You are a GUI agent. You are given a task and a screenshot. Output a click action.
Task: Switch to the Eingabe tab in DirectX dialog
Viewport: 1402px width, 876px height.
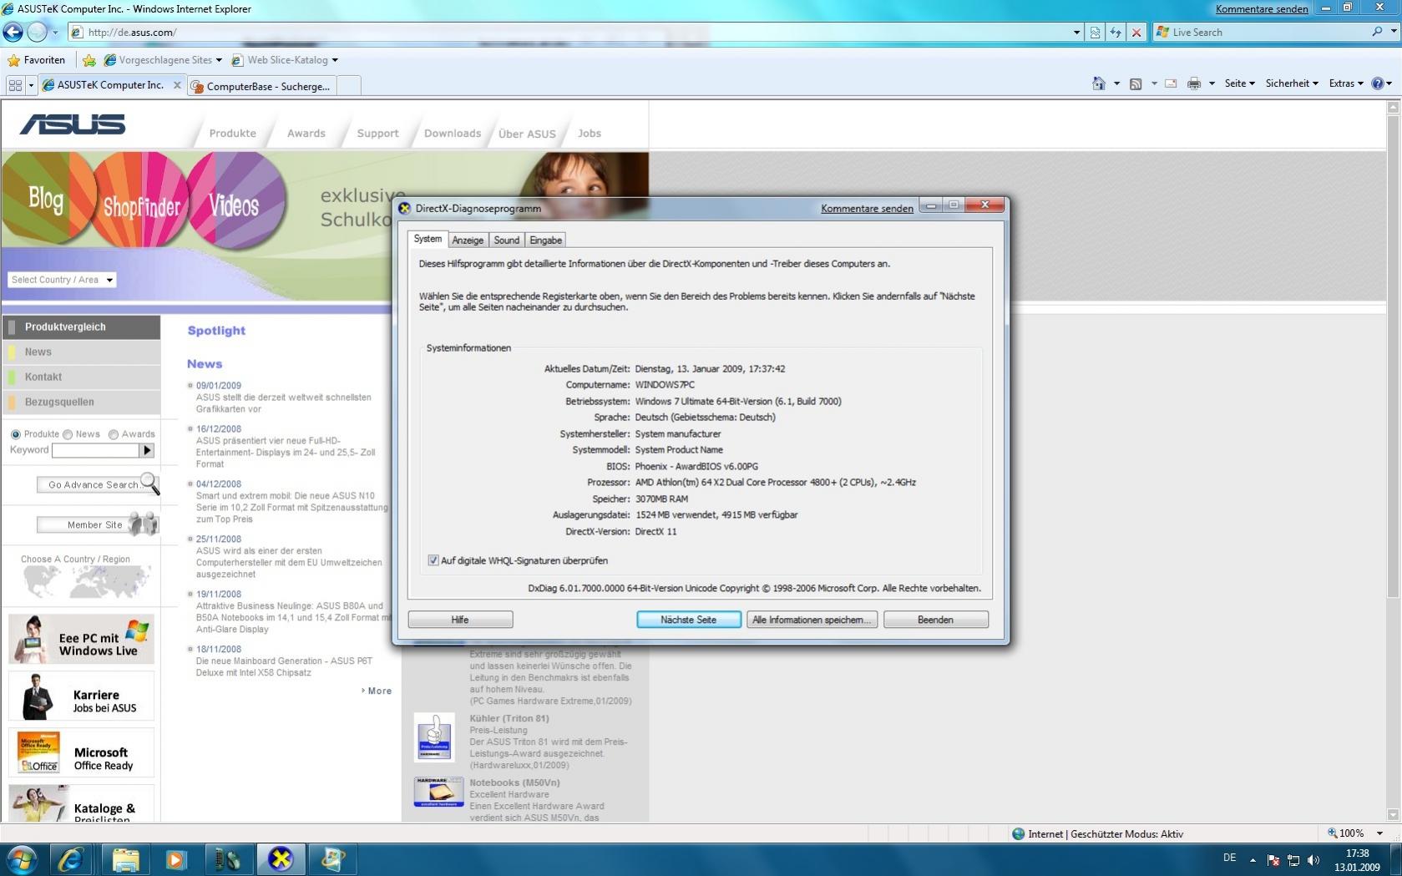[x=546, y=241]
